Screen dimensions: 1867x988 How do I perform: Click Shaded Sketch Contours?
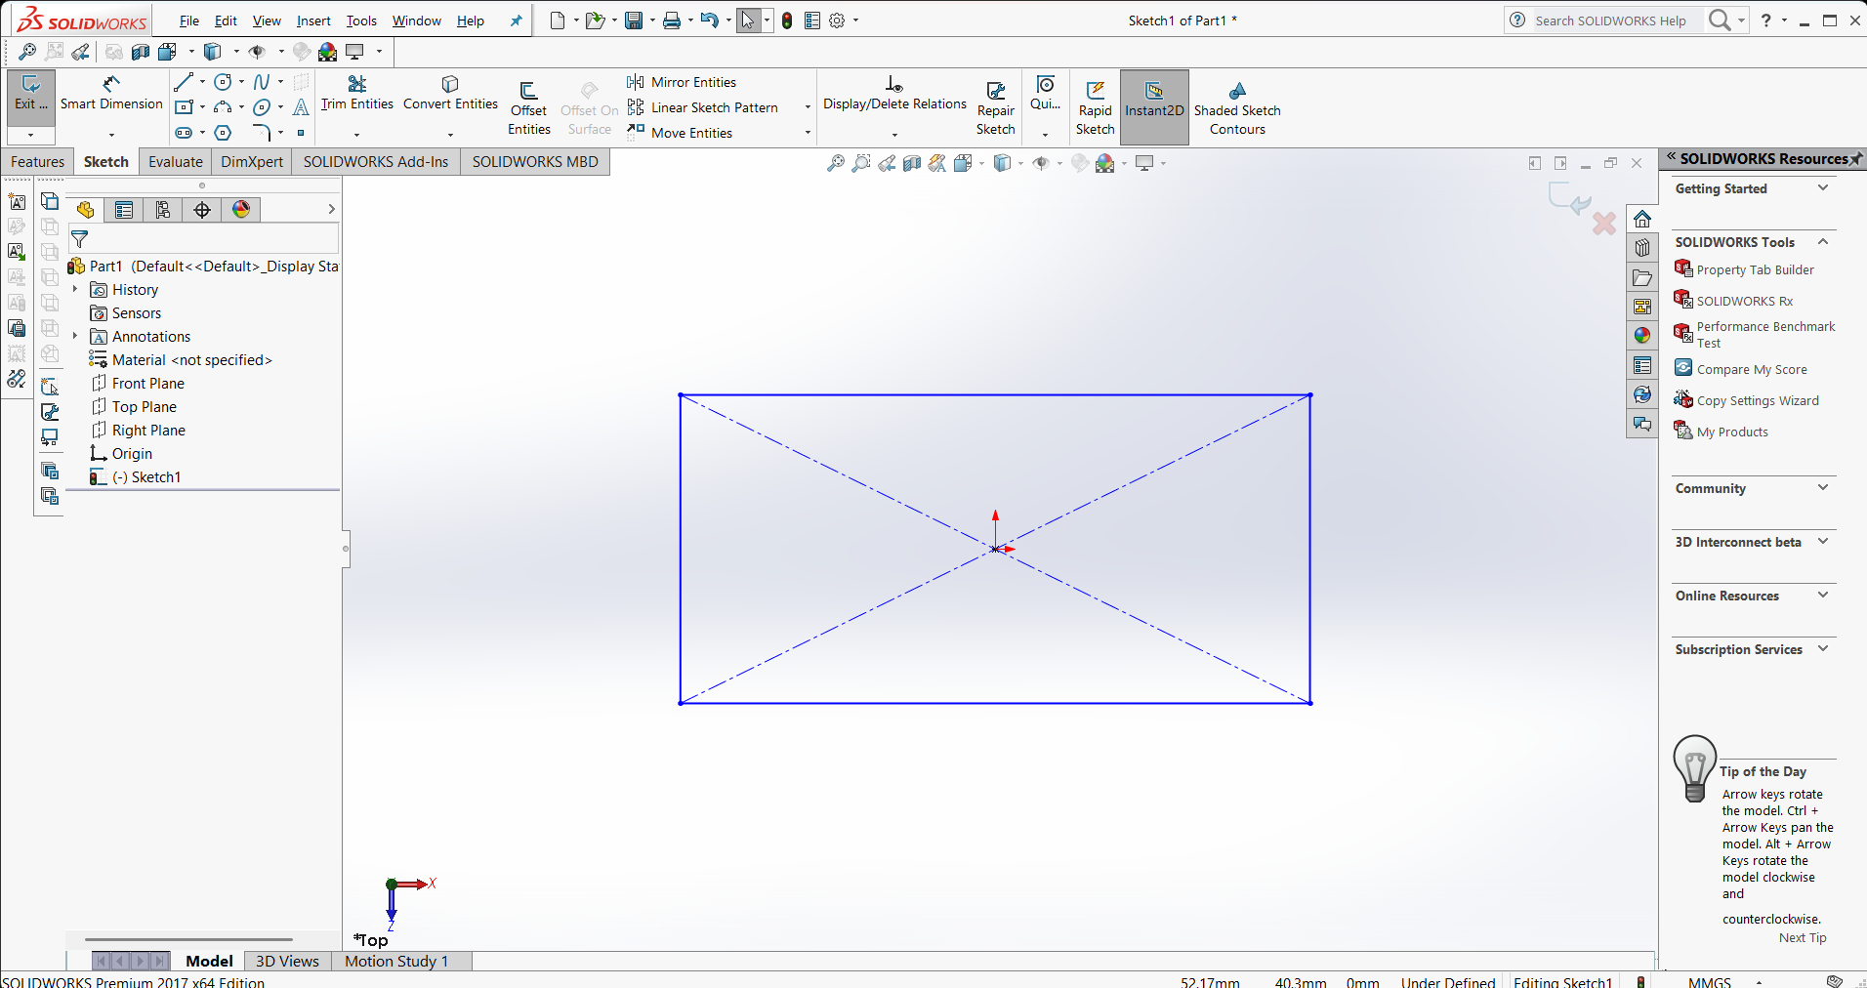(1237, 108)
